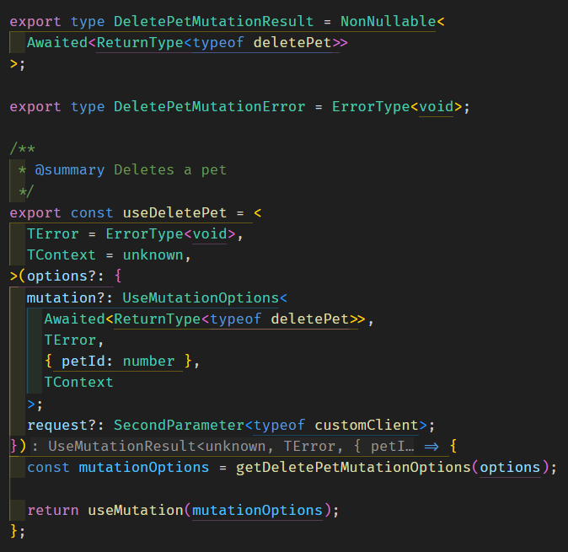Click the useDeletePet constant name
Image resolution: width=568 pixels, height=552 pixels.
(x=174, y=212)
